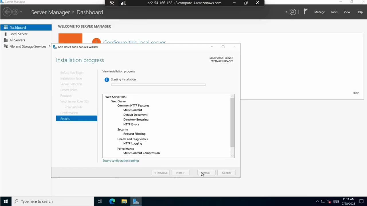Select the Results wizard step
The height and width of the screenshot is (206, 367).
click(x=77, y=118)
